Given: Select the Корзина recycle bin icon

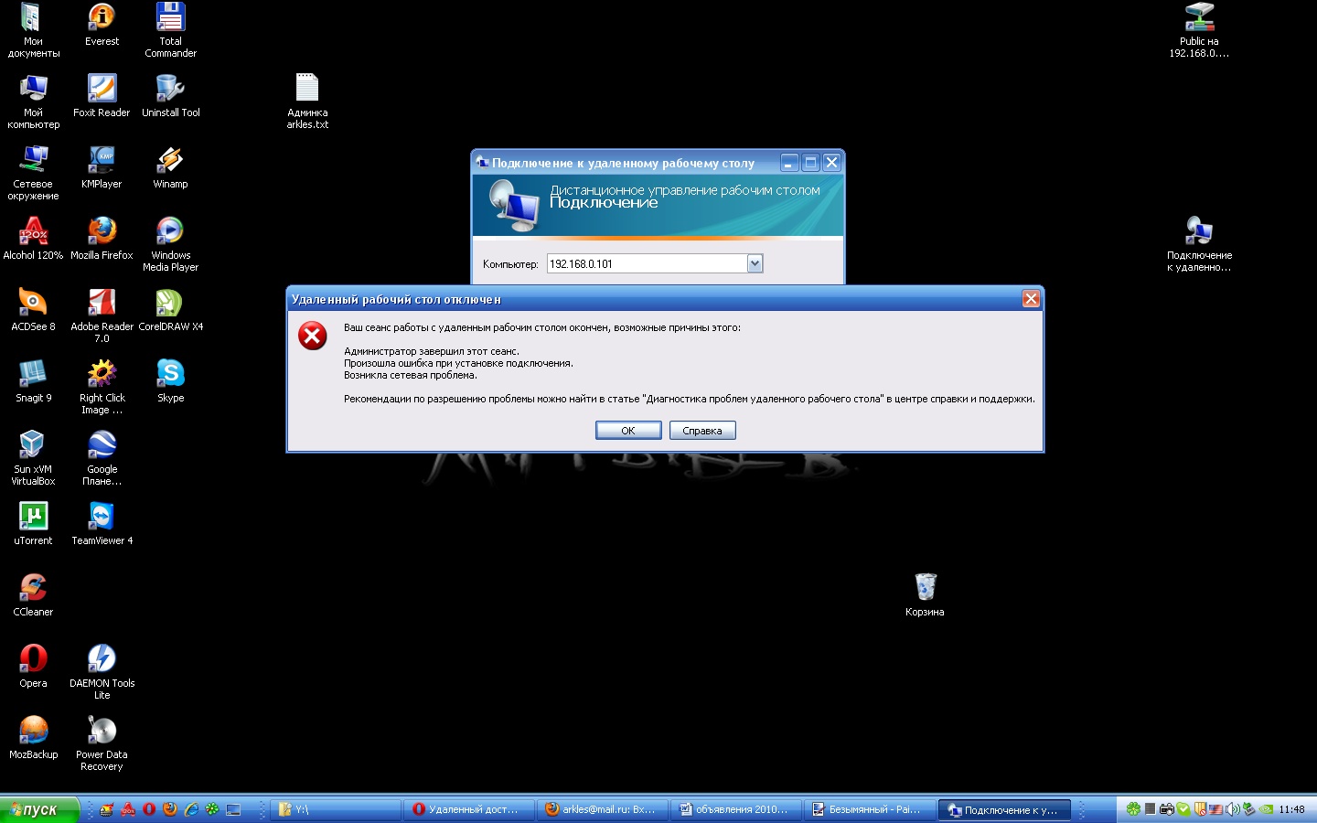Looking at the screenshot, I should tap(925, 595).
